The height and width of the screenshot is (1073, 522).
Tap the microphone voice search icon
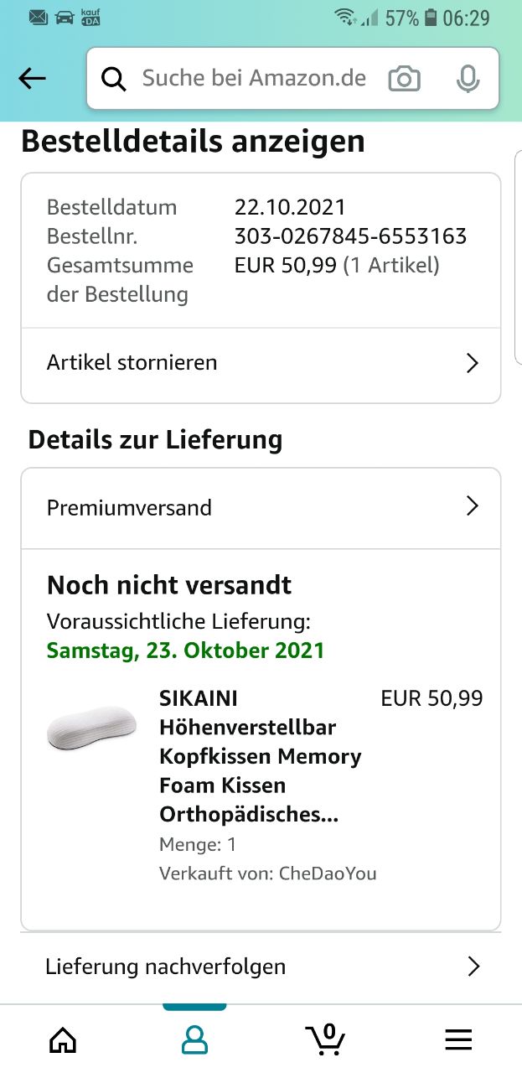pyautogui.click(x=468, y=79)
